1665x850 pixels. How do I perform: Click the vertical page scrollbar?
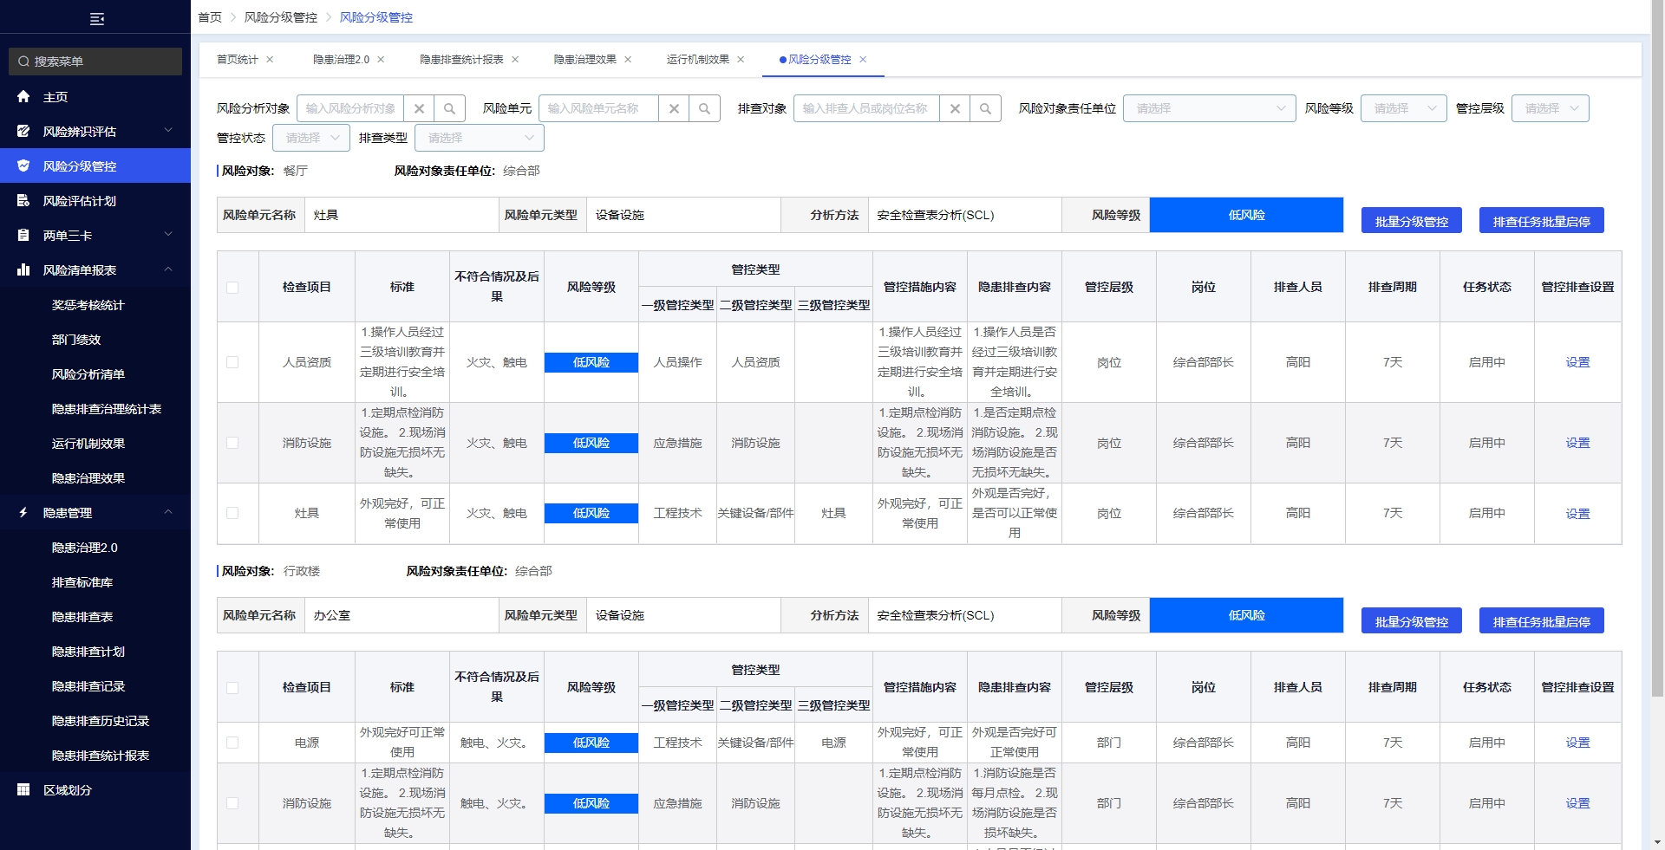(x=1657, y=347)
